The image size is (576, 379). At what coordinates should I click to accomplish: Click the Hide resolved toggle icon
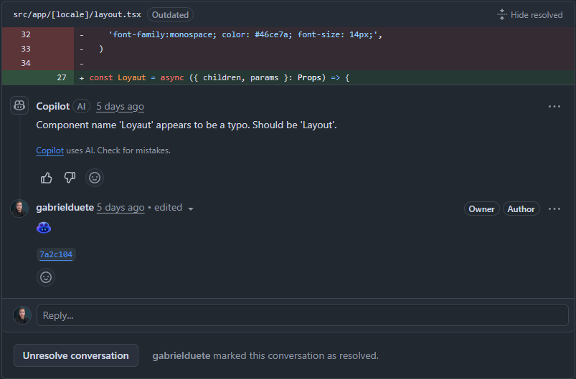[502, 14]
